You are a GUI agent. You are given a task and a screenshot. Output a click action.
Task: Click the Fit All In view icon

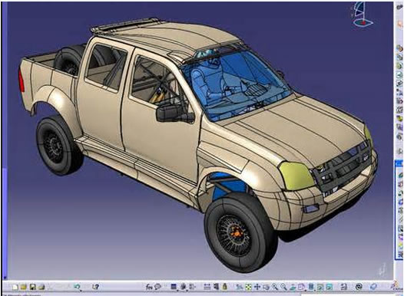pos(248,287)
